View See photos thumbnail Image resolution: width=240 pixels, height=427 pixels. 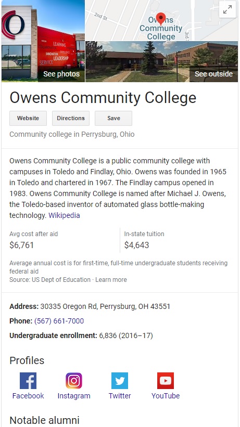click(x=43, y=41)
